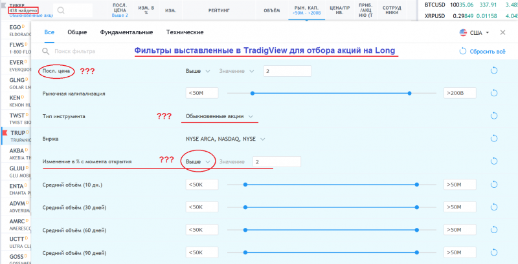Click the <50M market cap minimum field

202,93
